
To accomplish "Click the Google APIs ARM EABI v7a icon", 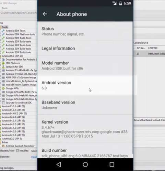I will coord(3,92).
